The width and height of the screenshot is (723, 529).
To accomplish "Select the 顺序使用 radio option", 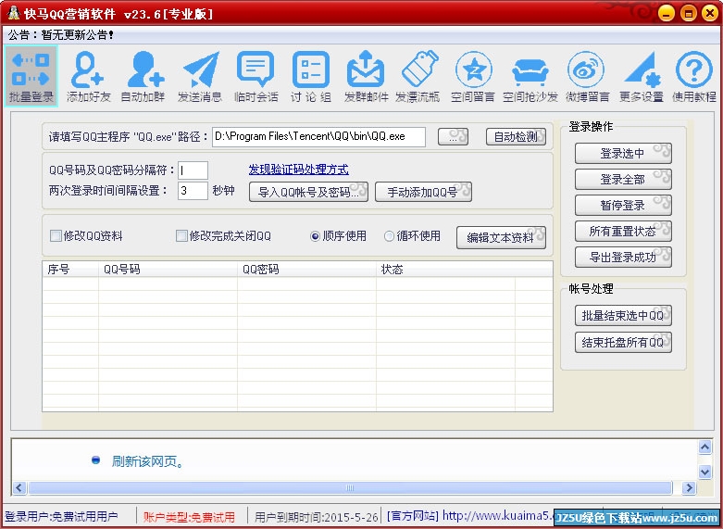I will coord(315,236).
